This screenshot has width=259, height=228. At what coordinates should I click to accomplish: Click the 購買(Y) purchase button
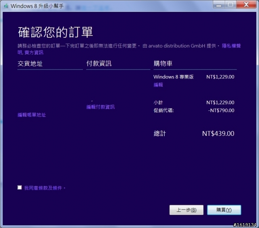point(224,210)
